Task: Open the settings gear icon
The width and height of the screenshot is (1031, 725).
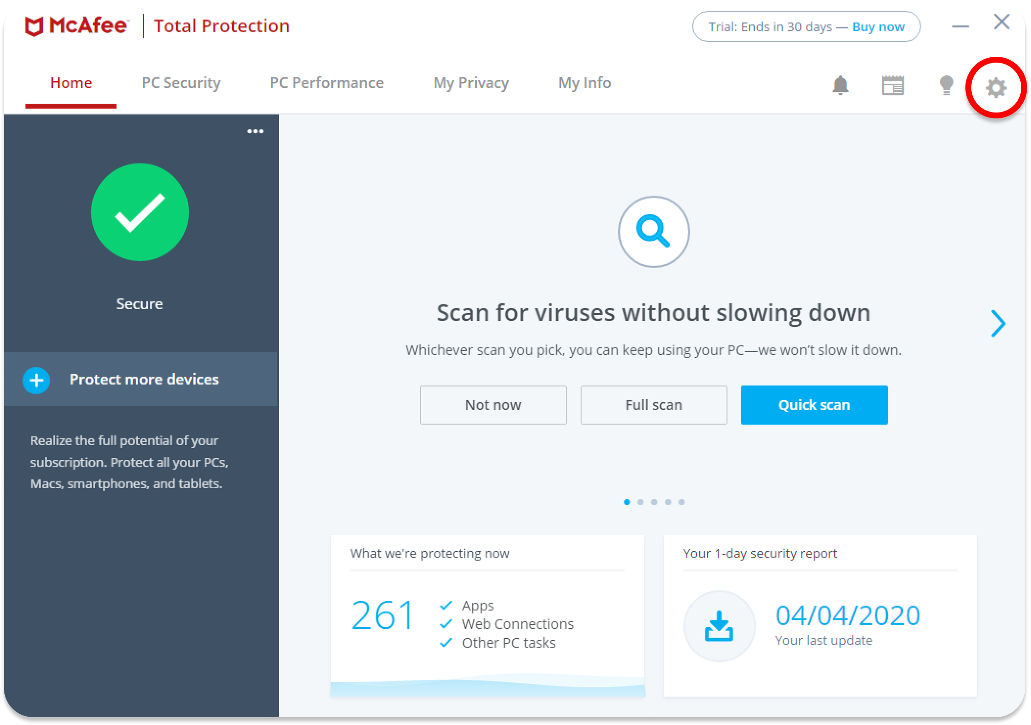Action: (x=996, y=88)
